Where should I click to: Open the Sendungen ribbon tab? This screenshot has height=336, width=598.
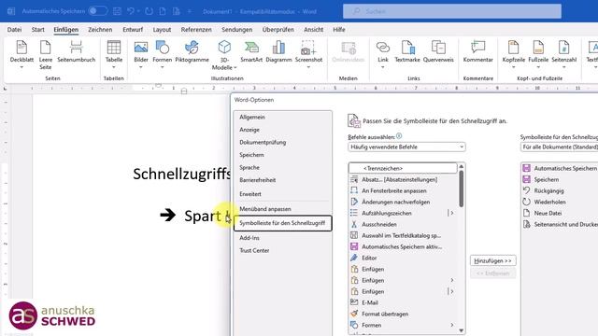pyautogui.click(x=236, y=29)
